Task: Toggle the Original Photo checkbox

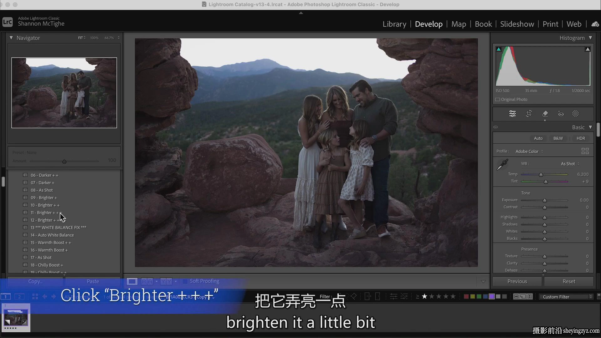Action: pos(497,100)
